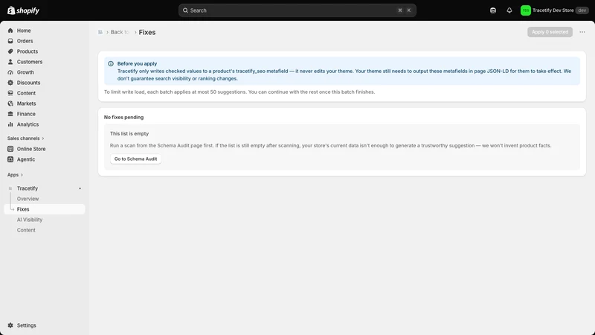Click the pin dot next to Tracetify
Screen dimensions: 595x335
coord(80,188)
